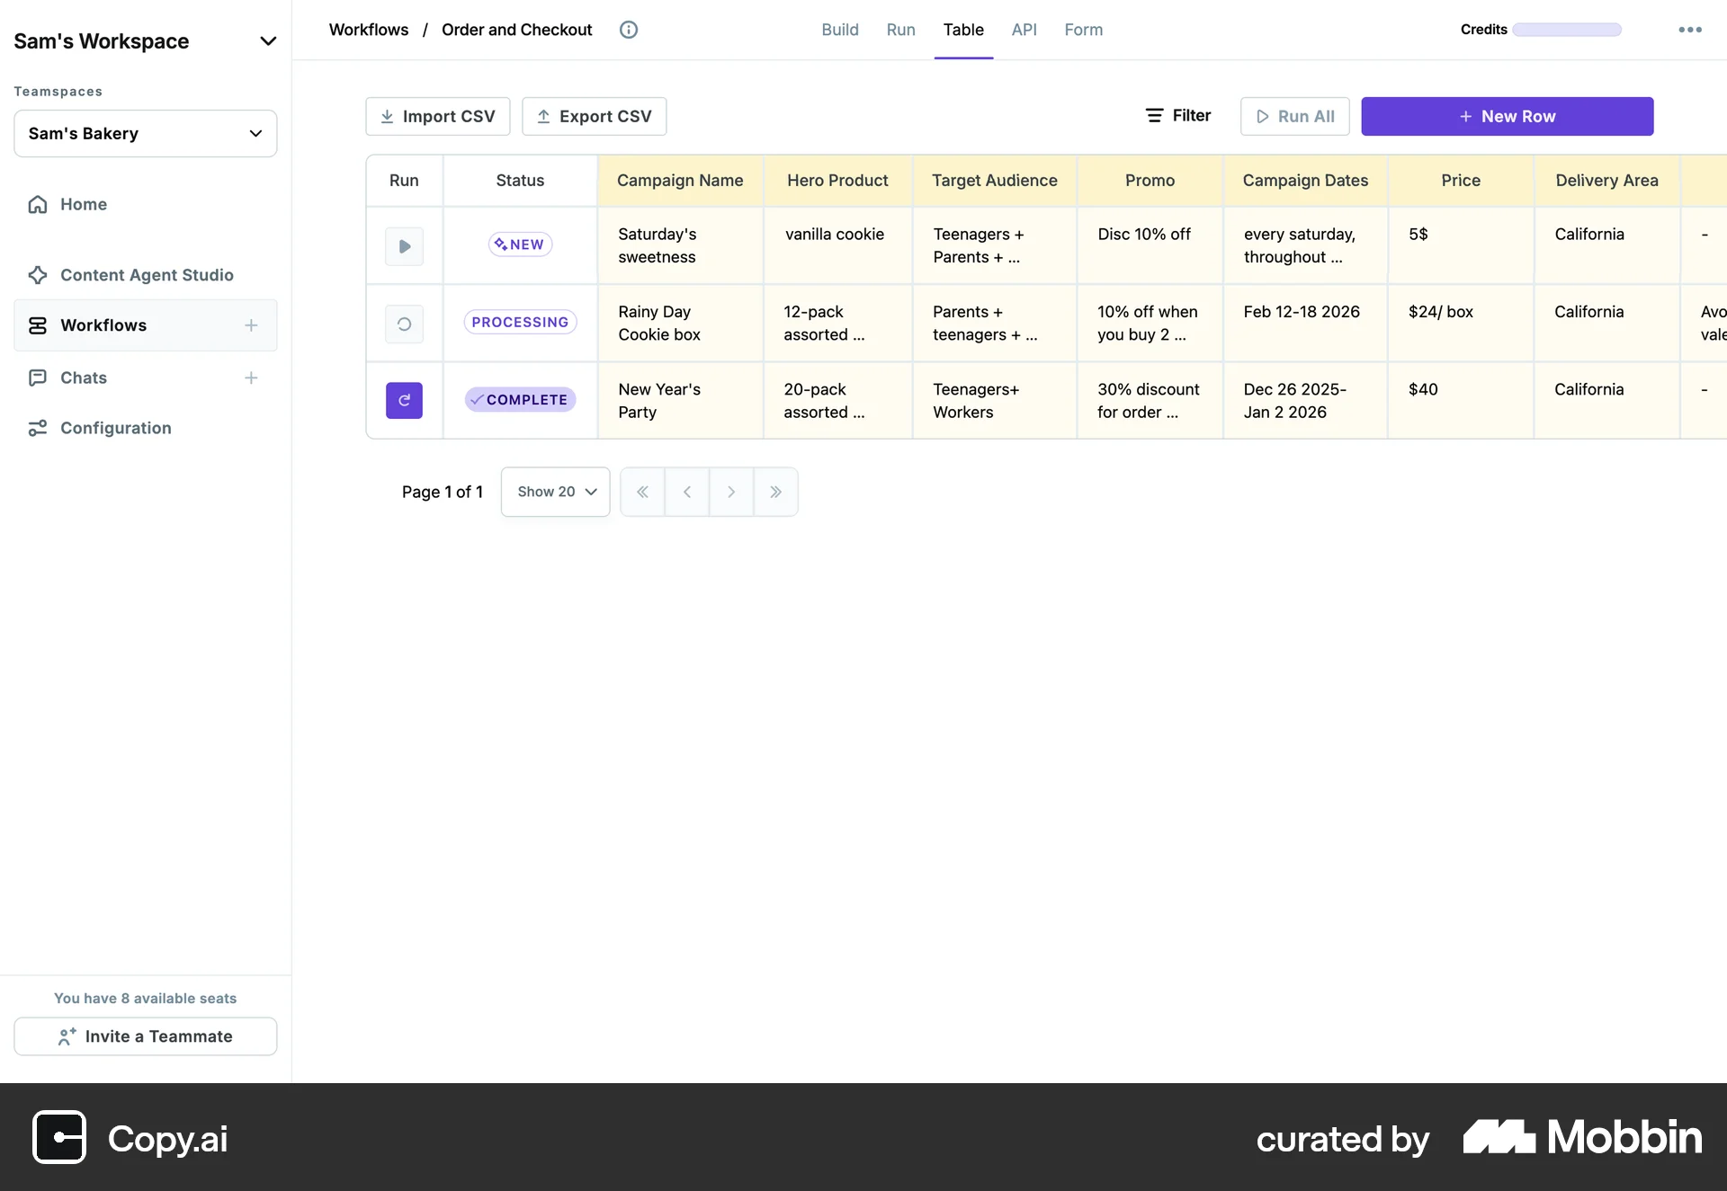The height and width of the screenshot is (1191, 1727).
Task: Click the info icon next to Order and Checkout
Action: tap(629, 30)
